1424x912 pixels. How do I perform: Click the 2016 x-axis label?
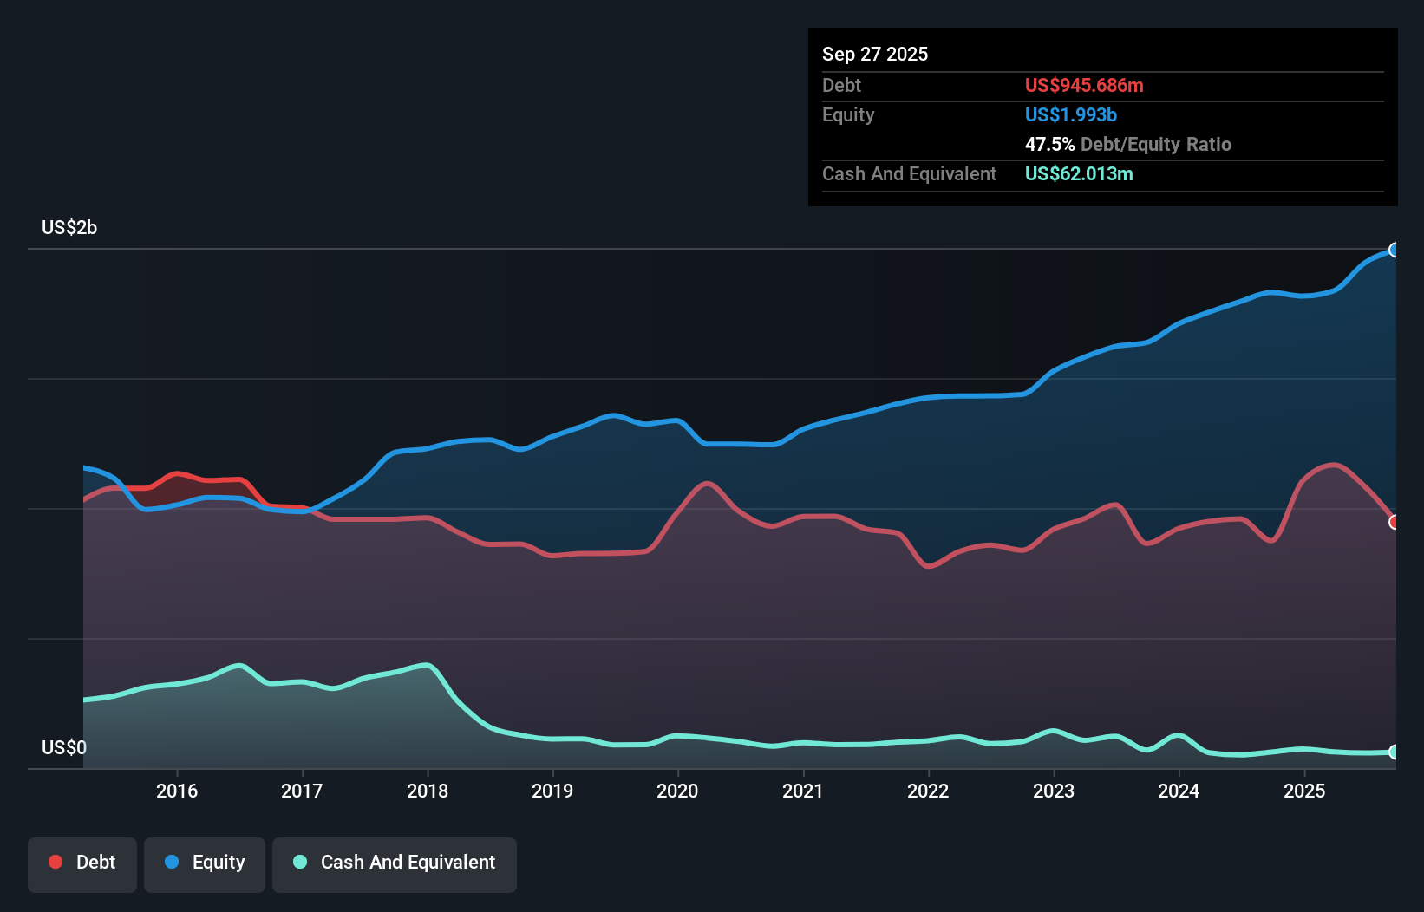click(x=177, y=791)
